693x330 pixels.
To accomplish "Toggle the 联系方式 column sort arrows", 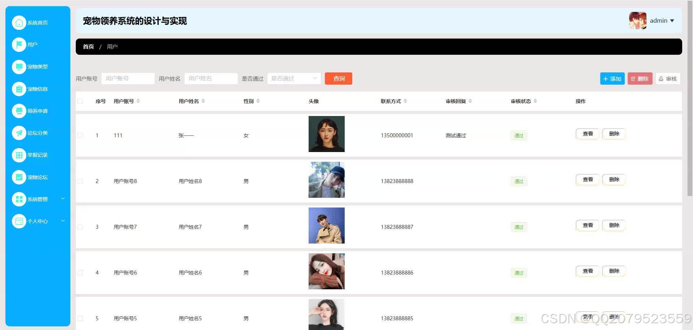I will click(406, 101).
